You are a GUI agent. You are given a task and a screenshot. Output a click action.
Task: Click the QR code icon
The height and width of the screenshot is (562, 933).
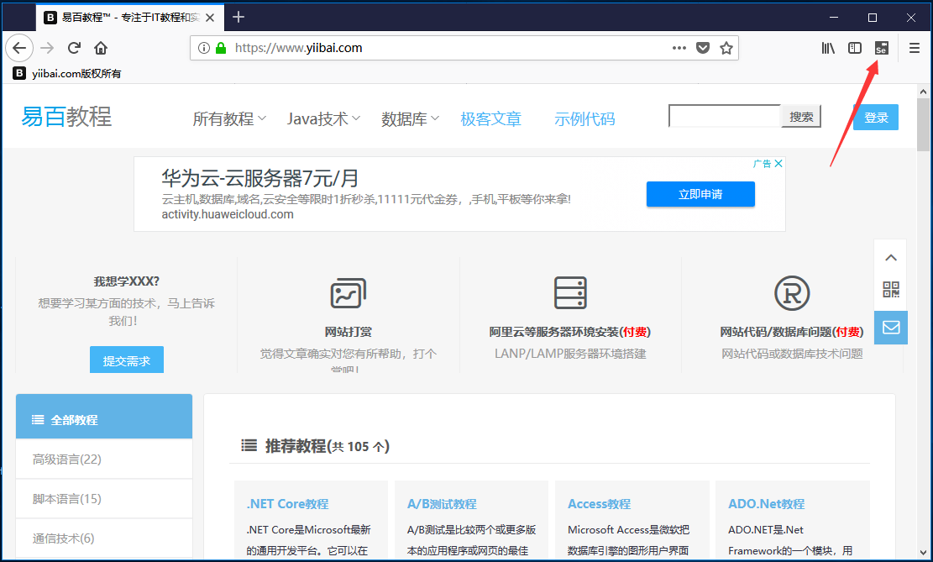(x=891, y=290)
